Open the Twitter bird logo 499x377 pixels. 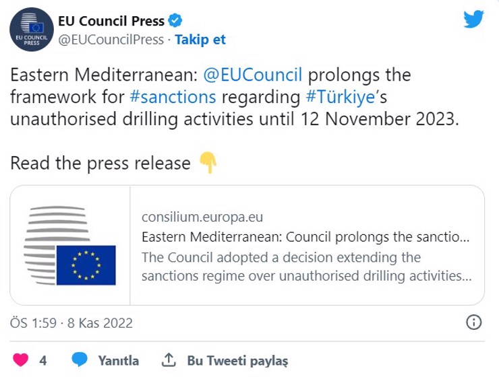(473, 19)
